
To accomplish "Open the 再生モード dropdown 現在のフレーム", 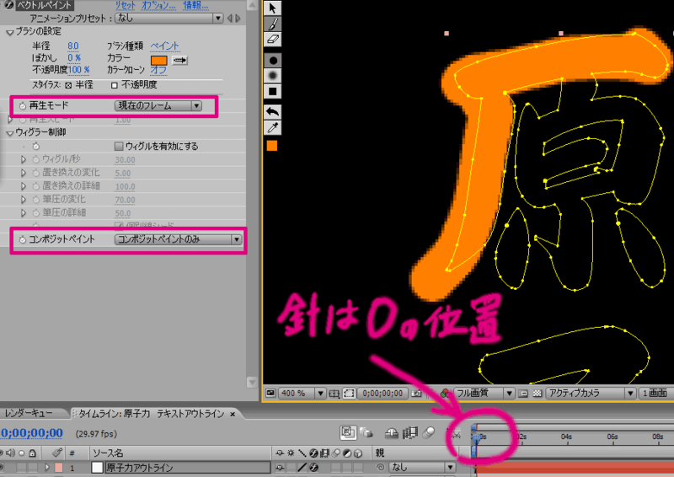I will coord(158,106).
